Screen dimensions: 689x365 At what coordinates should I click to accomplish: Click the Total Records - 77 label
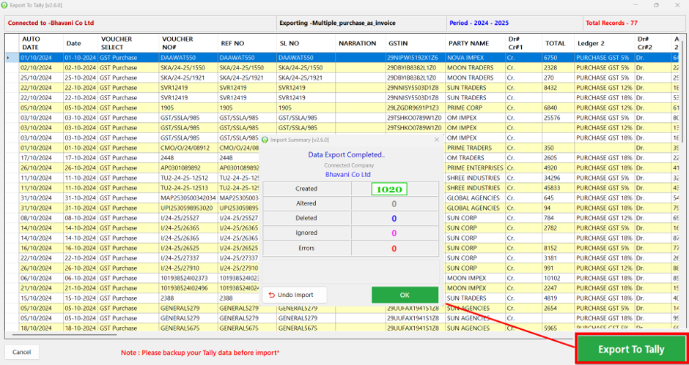pos(611,23)
